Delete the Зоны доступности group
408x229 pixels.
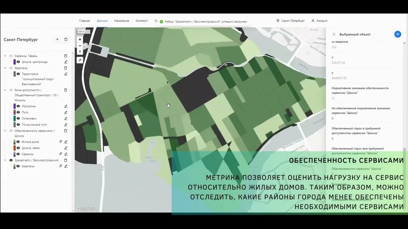coord(66,90)
